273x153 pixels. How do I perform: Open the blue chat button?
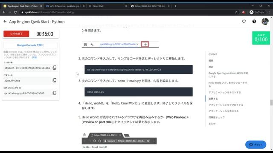(x=256, y=144)
